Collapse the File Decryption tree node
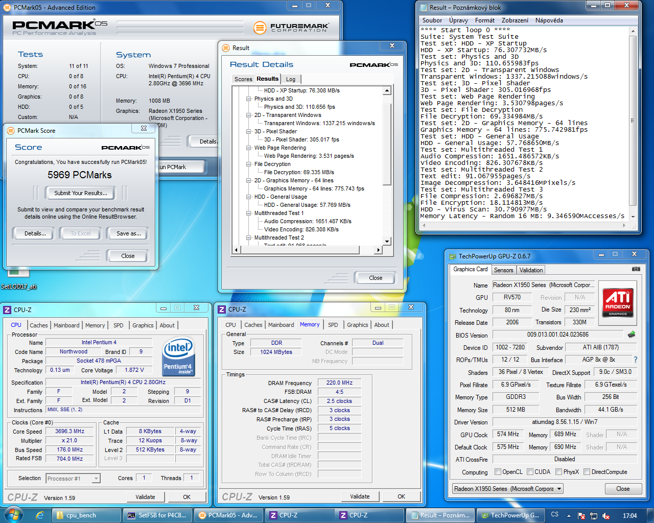Image resolution: width=654 pixels, height=523 pixels. pyautogui.click(x=249, y=164)
